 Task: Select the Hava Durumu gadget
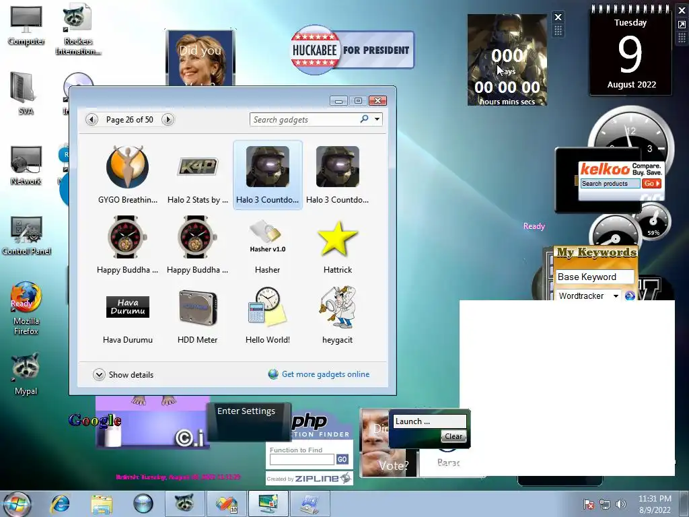tap(127, 315)
